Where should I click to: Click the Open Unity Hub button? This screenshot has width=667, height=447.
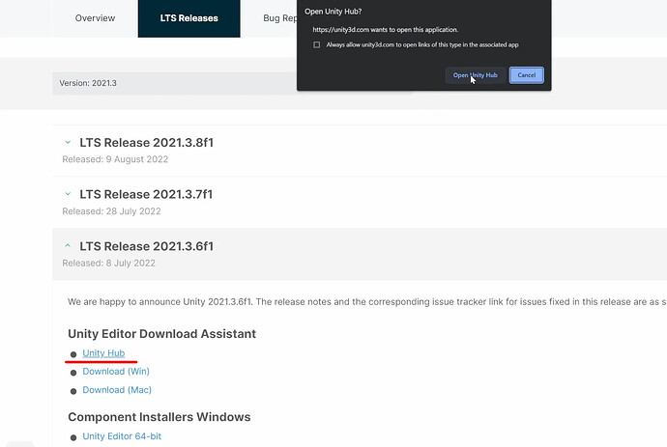476,75
